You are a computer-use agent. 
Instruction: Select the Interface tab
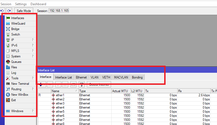coord(46,77)
